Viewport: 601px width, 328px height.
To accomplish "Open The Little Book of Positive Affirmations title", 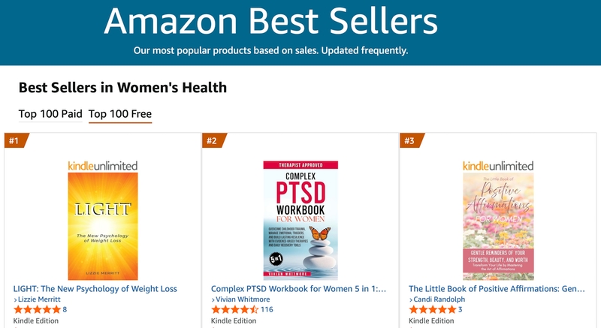I will pos(497,288).
